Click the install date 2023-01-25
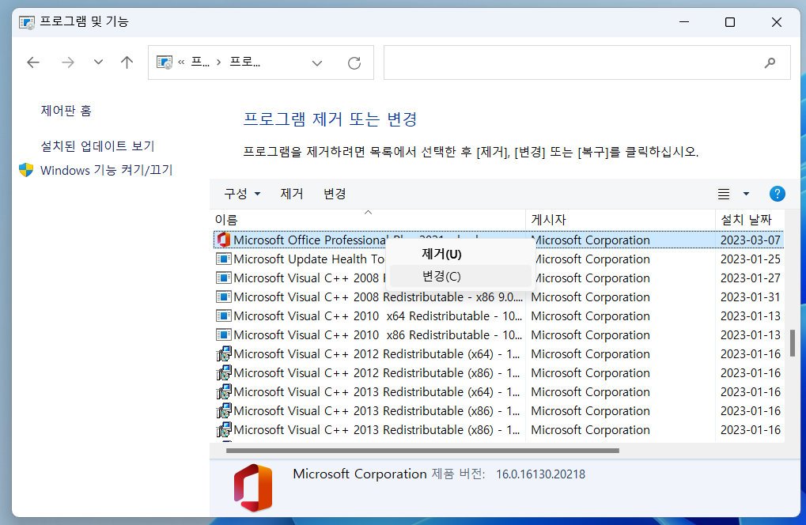 [751, 259]
